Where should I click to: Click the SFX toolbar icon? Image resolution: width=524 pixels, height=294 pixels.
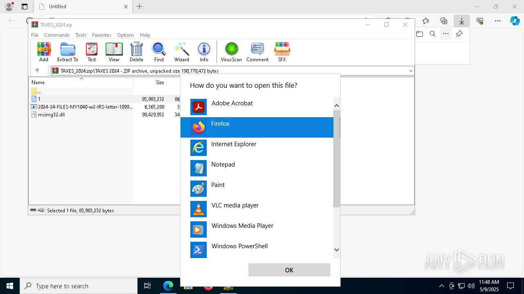point(282,52)
